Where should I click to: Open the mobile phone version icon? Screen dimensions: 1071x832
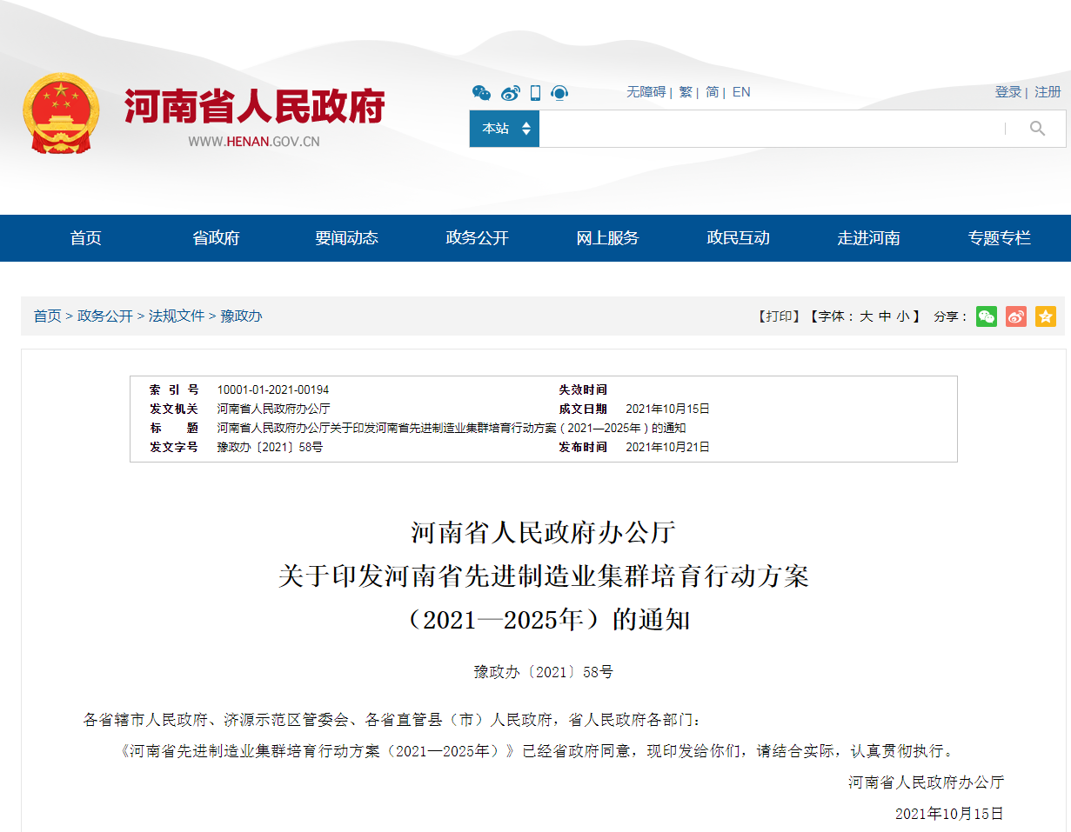click(x=535, y=92)
